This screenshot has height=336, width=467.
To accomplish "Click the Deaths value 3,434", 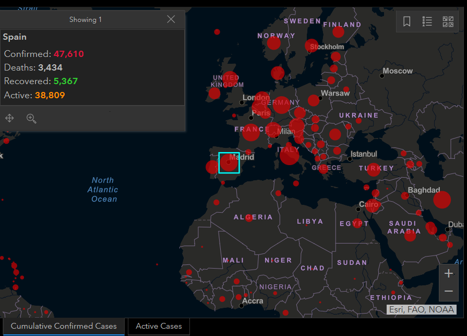I will coord(50,68).
